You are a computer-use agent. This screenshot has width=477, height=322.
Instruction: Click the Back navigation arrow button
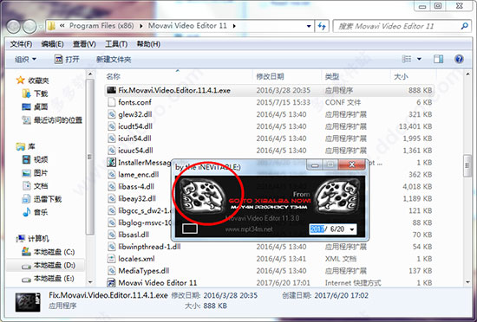point(13,27)
